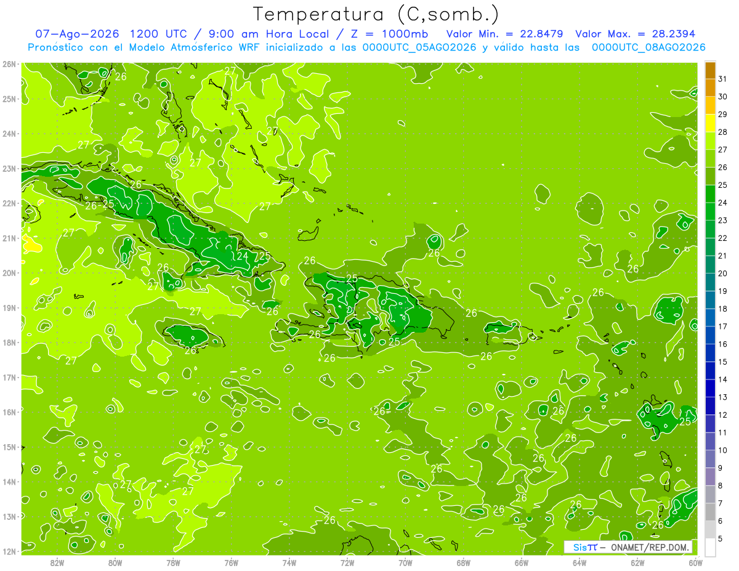The height and width of the screenshot is (571, 739).
Task: Click the "24N" latitude axis label
Action: [x=9, y=134]
